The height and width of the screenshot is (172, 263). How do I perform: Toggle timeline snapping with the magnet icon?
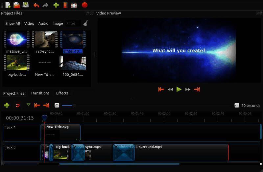tap(18, 105)
